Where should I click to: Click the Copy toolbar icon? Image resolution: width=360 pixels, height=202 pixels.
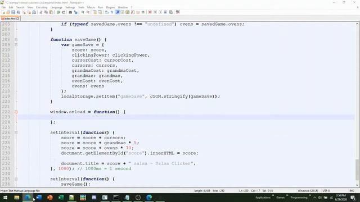[x=46, y=12]
